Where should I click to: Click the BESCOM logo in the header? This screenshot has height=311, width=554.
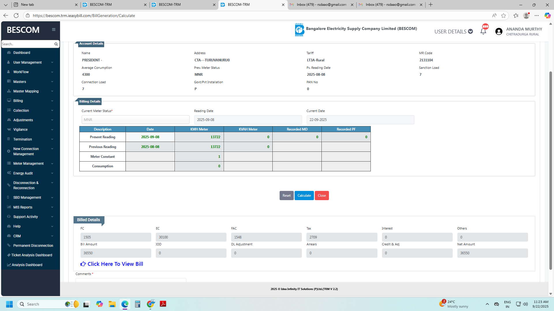[x=299, y=30]
